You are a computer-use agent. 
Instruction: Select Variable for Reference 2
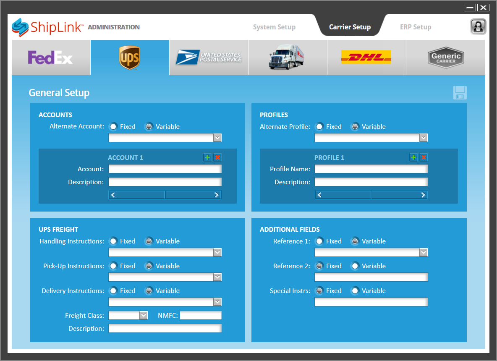tap(355, 266)
